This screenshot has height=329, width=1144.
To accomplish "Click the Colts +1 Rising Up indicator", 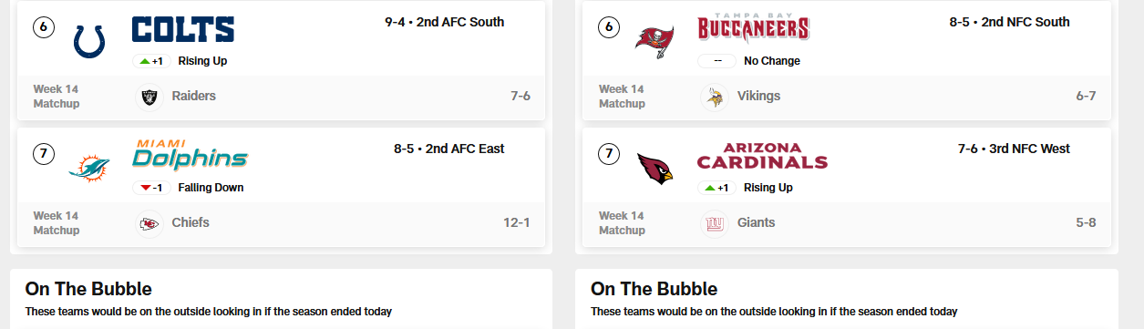I will point(180,61).
